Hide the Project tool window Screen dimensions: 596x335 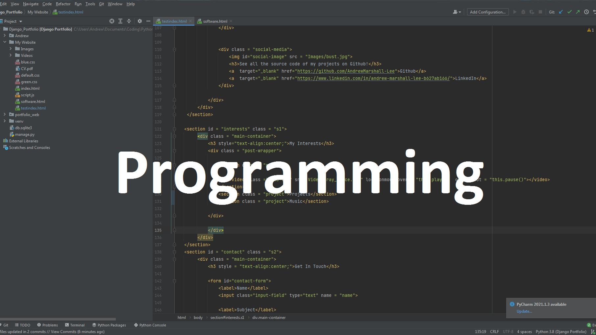click(x=148, y=21)
